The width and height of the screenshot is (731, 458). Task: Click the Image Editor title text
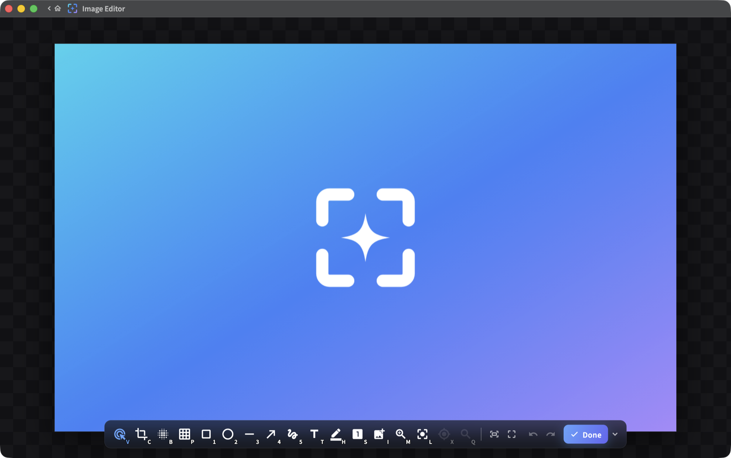tap(104, 9)
